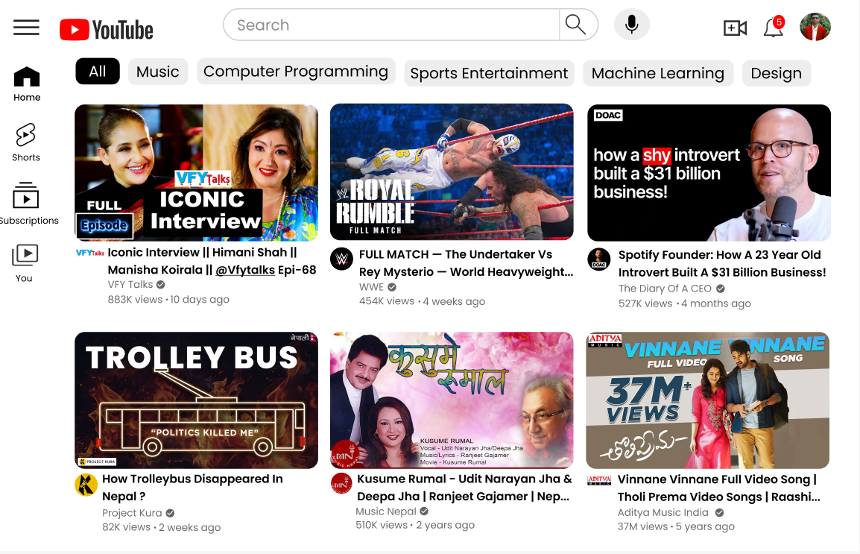Open the Vinnane Vinnane video thumbnail
This screenshot has height=554, width=860.
707,400
